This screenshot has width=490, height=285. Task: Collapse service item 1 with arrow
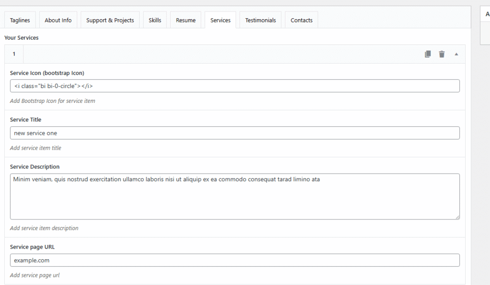click(x=456, y=54)
